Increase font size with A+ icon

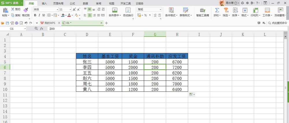pyautogui.click(x=74, y=10)
